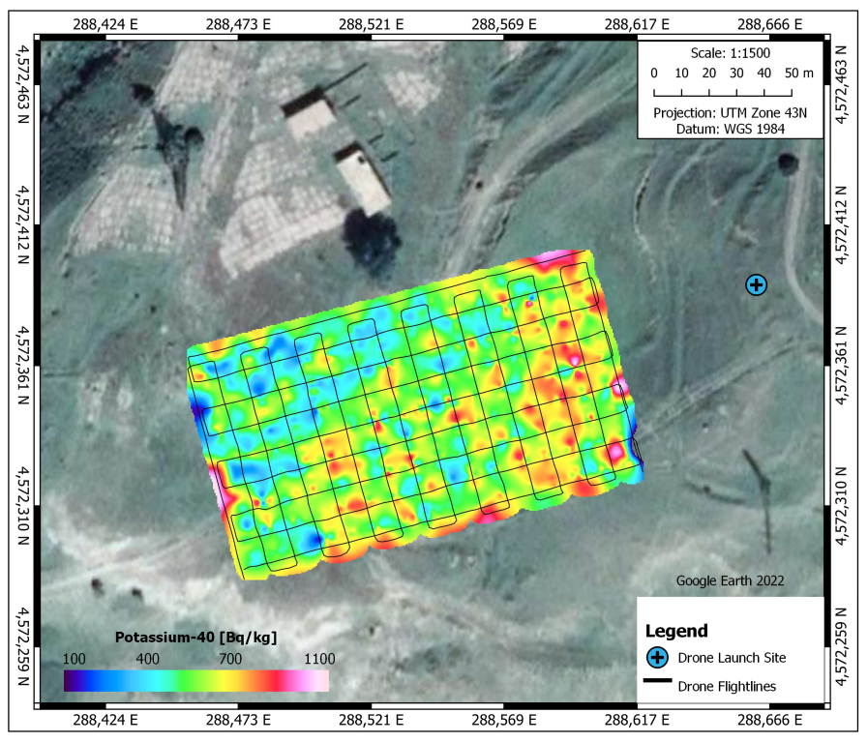Select the Drone Launch Site crosshair icon in Legend
Screen dimensions: 868x743
pyautogui.click(x=657, y=656)
